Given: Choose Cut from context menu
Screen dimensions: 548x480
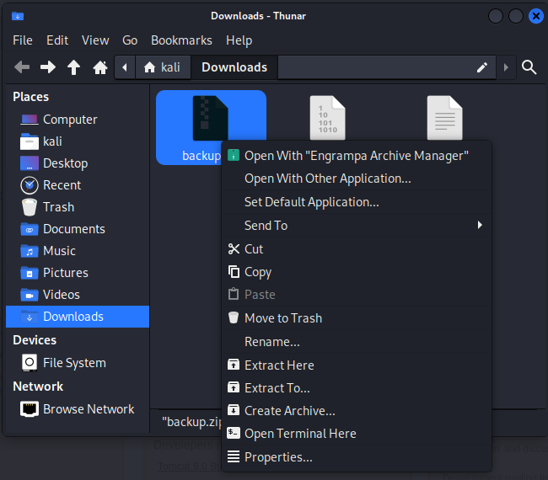Looking at the screenshot, I should tap(357, 249).
